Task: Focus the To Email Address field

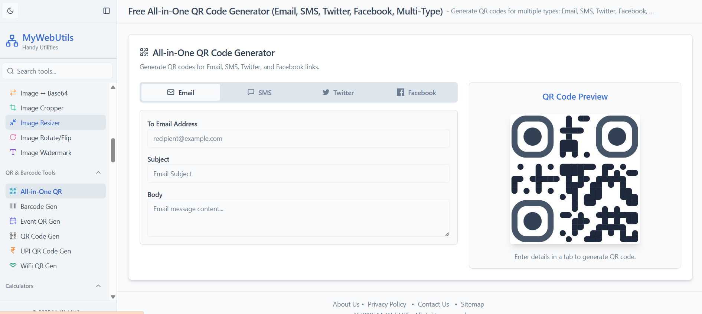Action: pos(298,139)
